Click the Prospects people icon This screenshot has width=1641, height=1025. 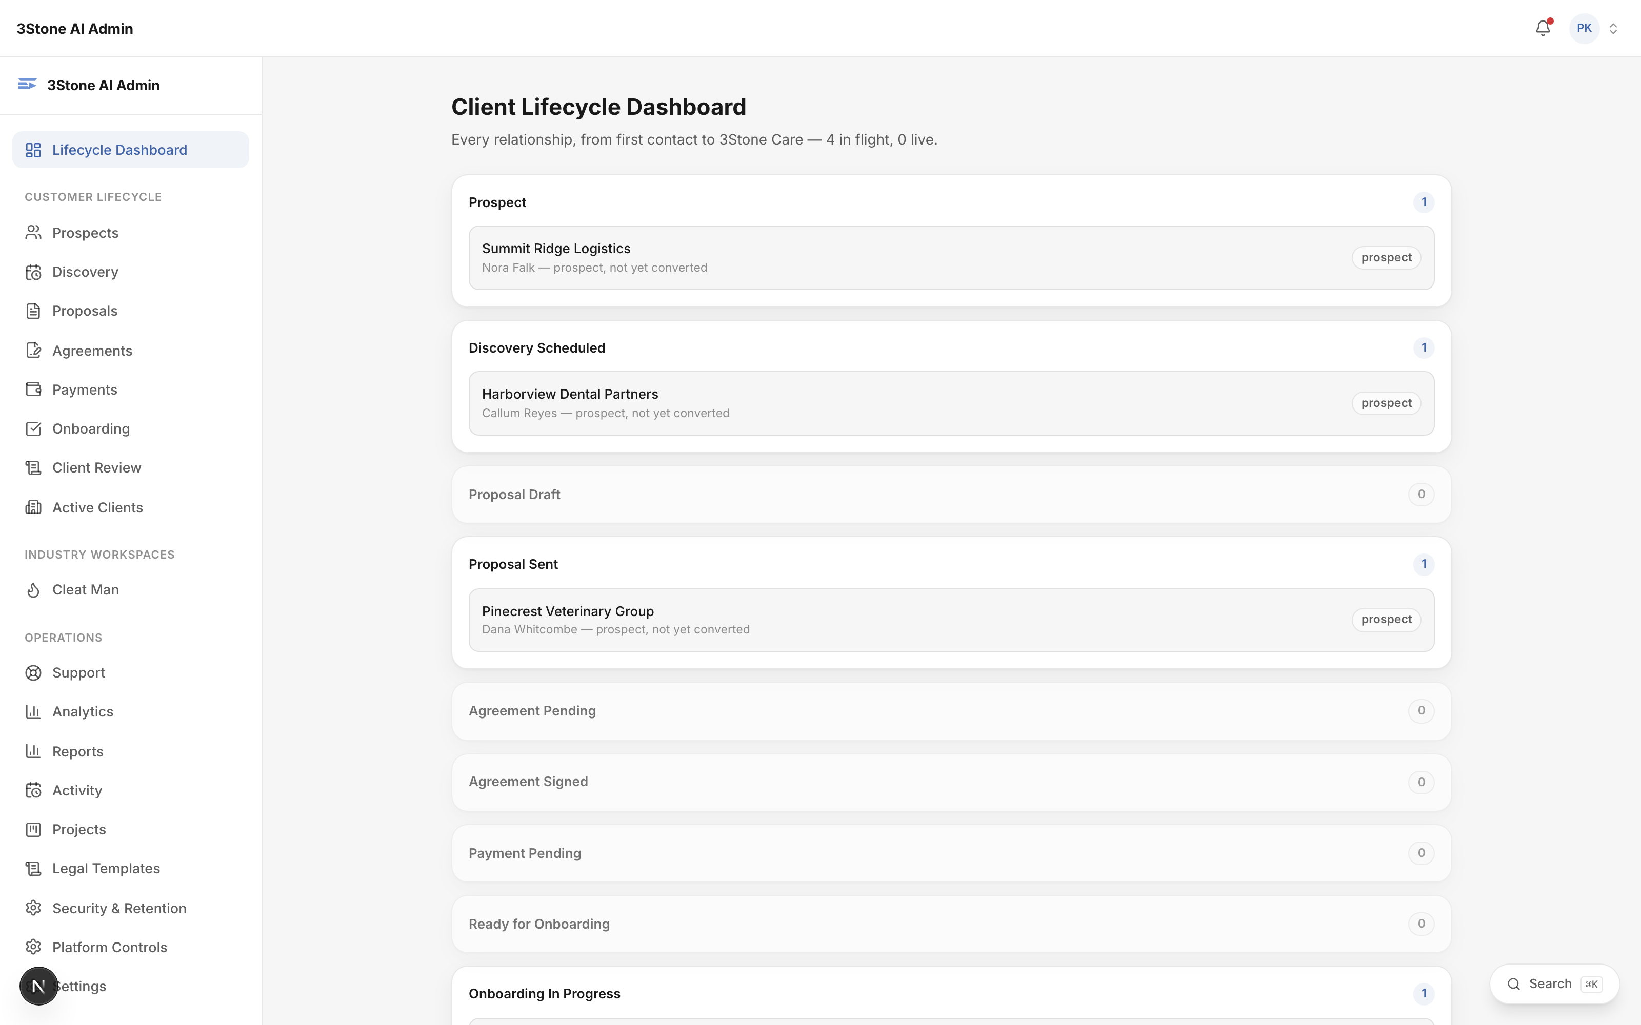(33, 233)
